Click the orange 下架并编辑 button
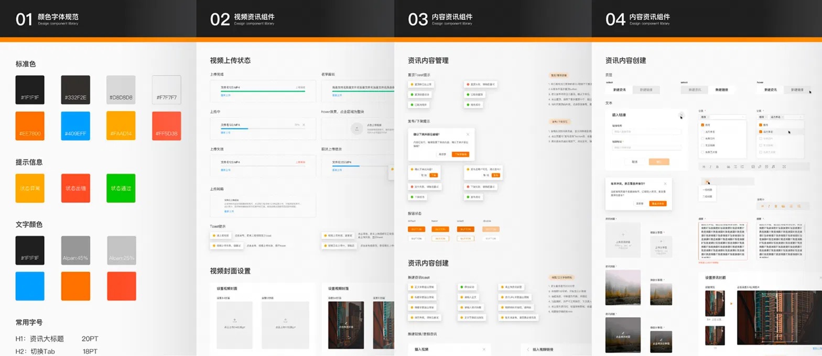Screen dimensions: 822x356 click(x=460, y=154)
